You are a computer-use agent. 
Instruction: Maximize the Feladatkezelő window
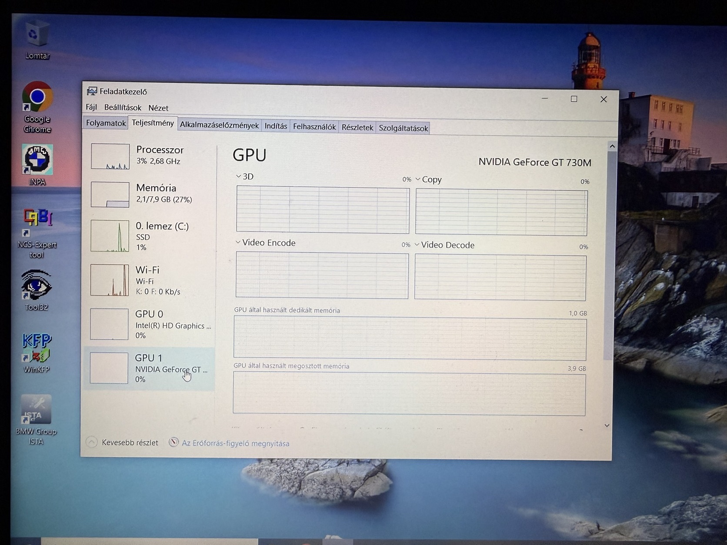[x=574, y=99]
